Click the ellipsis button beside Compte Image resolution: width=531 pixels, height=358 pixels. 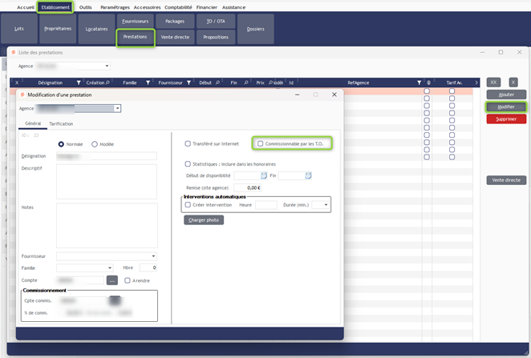click(112, 280)
